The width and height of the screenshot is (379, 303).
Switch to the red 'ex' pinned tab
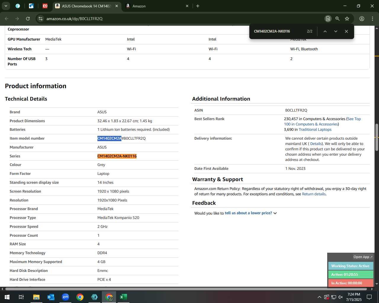[45, 6]
